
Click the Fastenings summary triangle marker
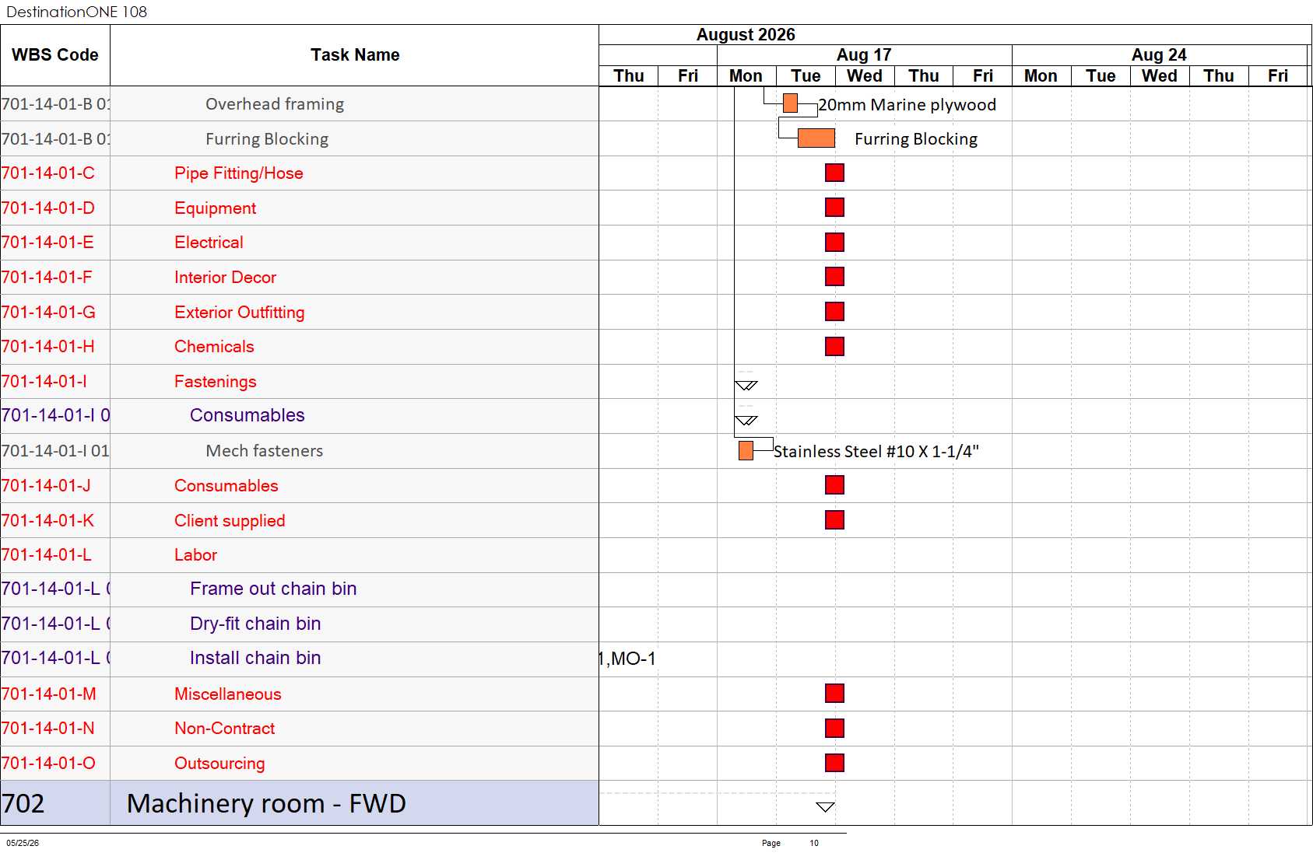[746, 385]
